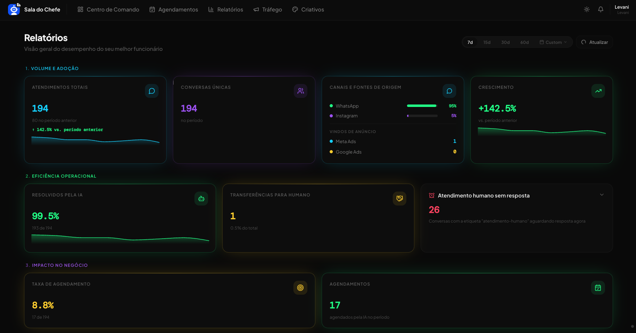Screen dimensions: 636x333
Task: Click the alarm clock icon beside Atendimento humano
Action: click(x=432, y=195)
